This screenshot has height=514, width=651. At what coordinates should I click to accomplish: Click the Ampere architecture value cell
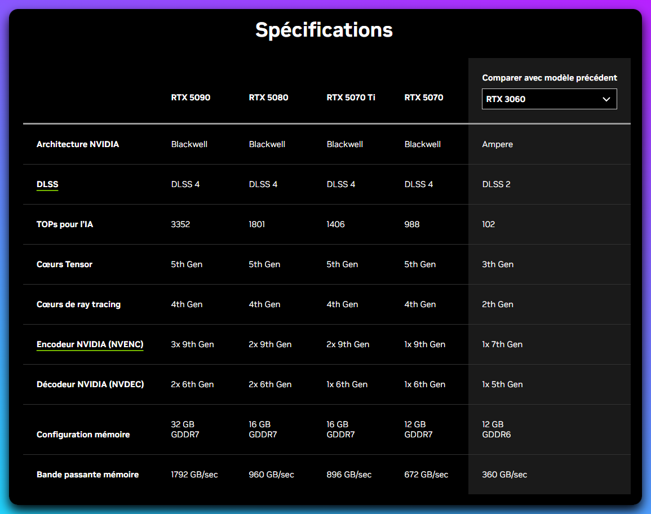497,144
